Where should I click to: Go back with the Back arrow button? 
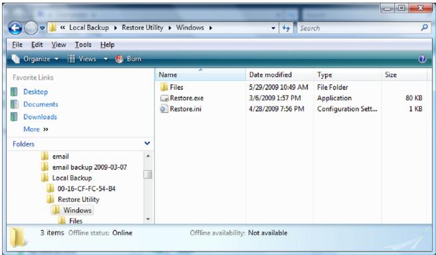(x=15, y=28)
